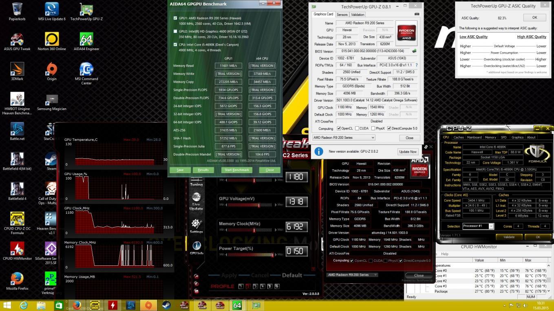Launch ASUS GPU Tweak from desktop
The height and width of the screenshot is (311, 554).
tap(17, 41)
